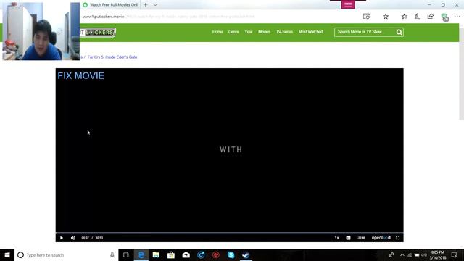Go to the Home menu item

[x=217, y=32]
